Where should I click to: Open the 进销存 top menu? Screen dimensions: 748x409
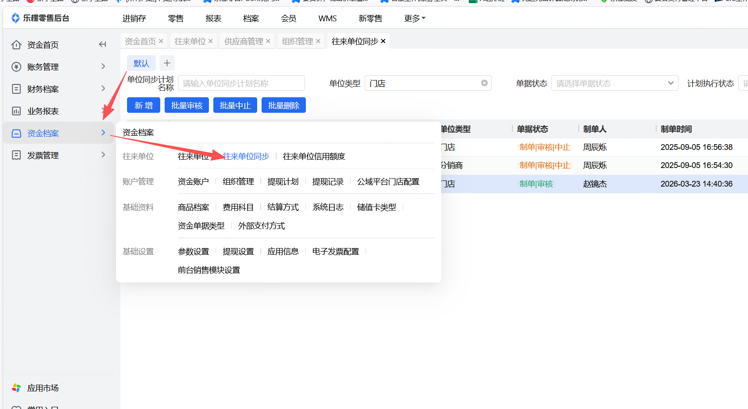(134, 18)
